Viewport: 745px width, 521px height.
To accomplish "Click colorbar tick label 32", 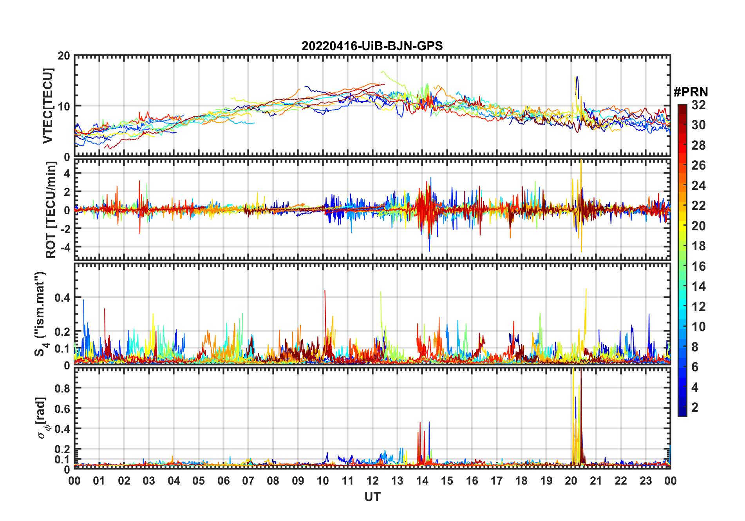I will 698,105.
